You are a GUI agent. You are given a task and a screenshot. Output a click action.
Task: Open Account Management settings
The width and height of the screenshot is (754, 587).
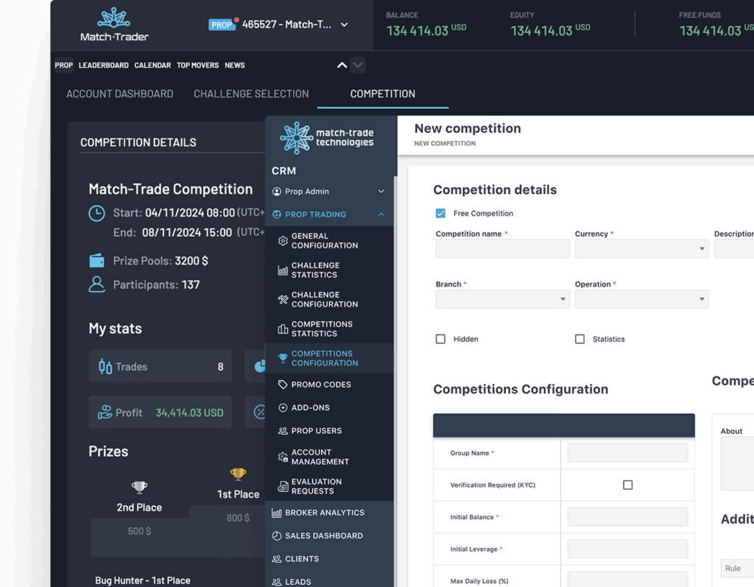tap(283, 457)
